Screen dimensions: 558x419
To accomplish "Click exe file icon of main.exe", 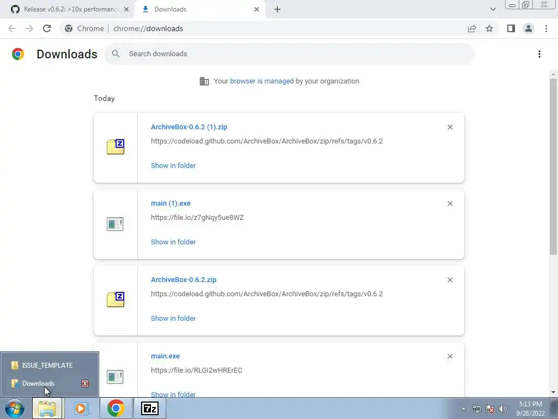I will pyautogui.click(x=115, y=376).
